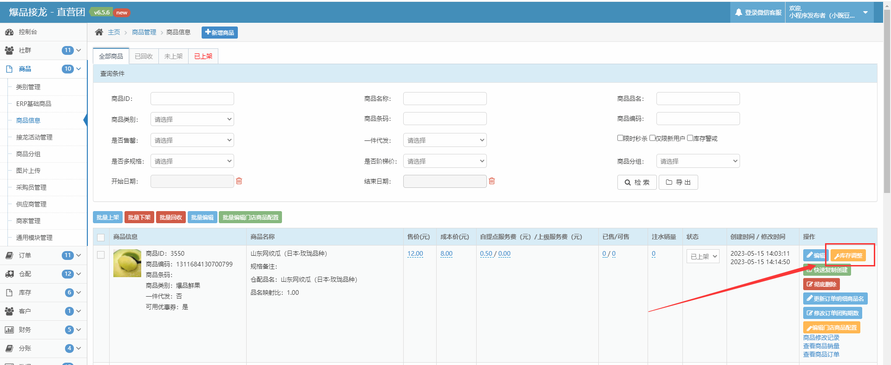Open 供应商管理 in sidebar

31,204
